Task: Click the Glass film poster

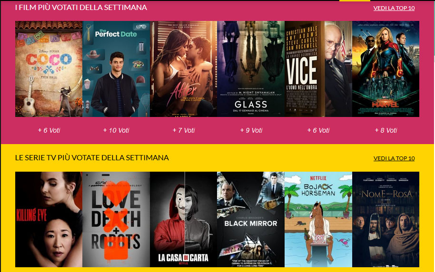Action: click(251, 69)
